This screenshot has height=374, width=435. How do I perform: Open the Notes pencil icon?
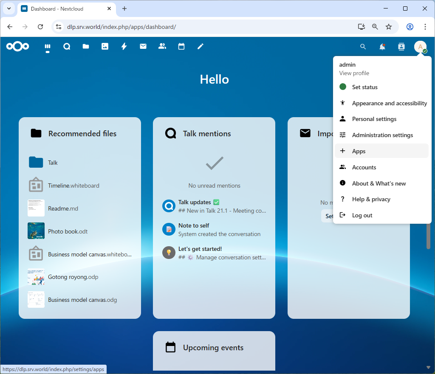[x=201, y=47]
